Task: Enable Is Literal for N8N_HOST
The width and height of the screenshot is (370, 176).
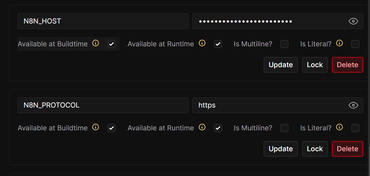Action: [x=355, y=44]
